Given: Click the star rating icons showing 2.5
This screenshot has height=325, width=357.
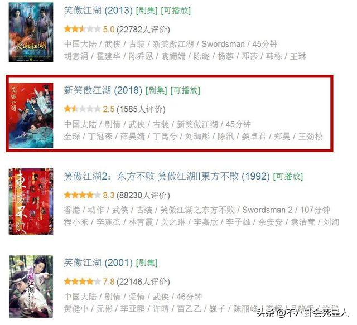Looking at the screenshot, I should 82,109.
